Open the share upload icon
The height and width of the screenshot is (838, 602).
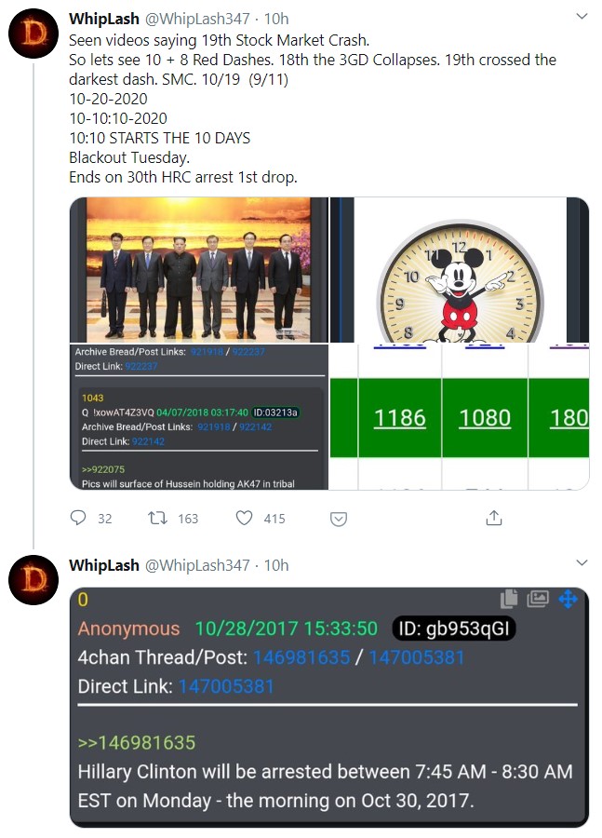(494, 518)
